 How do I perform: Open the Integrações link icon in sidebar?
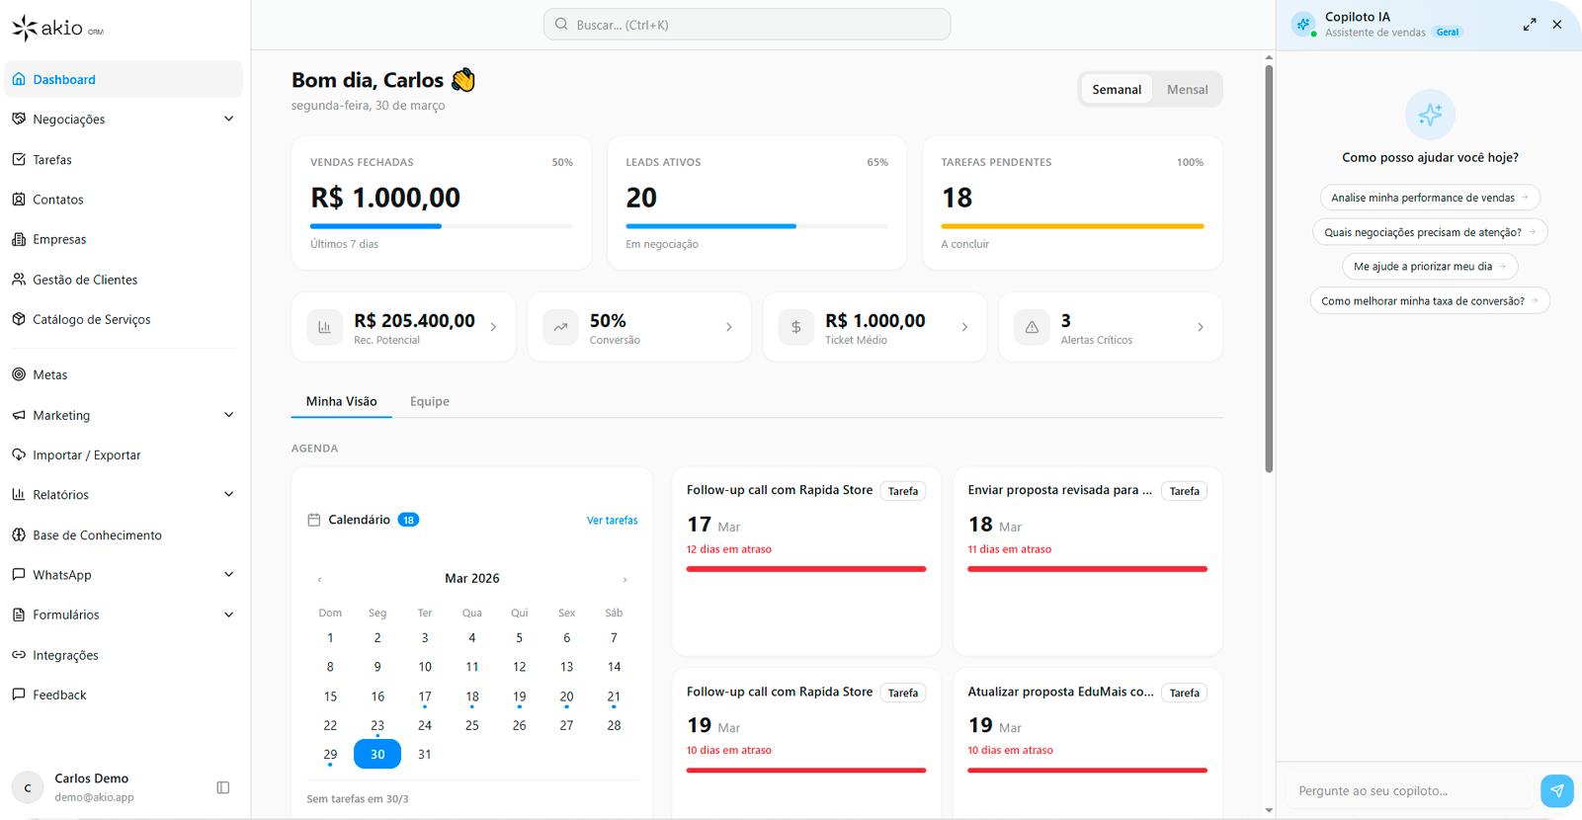click(x=19, y=655)
